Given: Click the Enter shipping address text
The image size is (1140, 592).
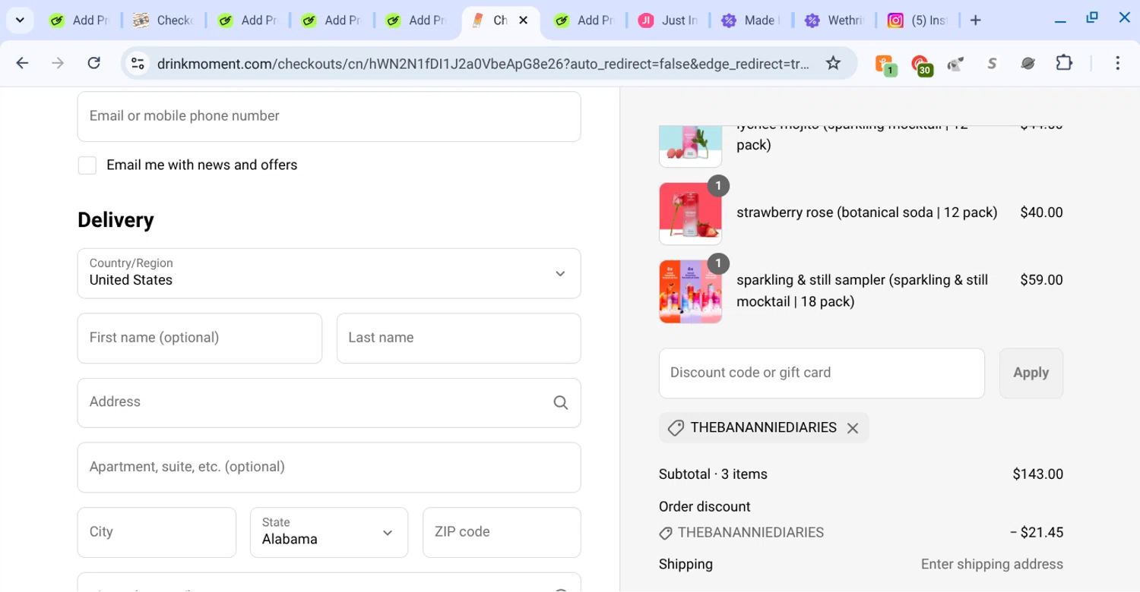Looking at the screenshot, I should [x=992, y=564].
